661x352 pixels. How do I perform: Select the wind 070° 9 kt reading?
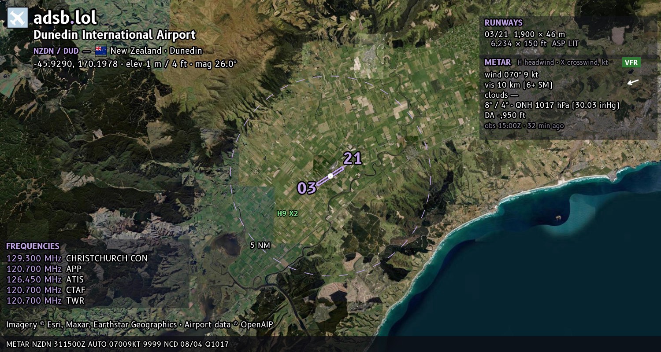tap(511, 74)
